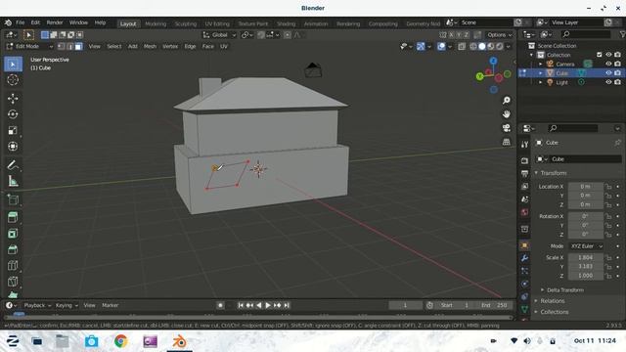The image size is (626, 352).
Task: Select the Add Cube tool
Action: coord(13,199)
